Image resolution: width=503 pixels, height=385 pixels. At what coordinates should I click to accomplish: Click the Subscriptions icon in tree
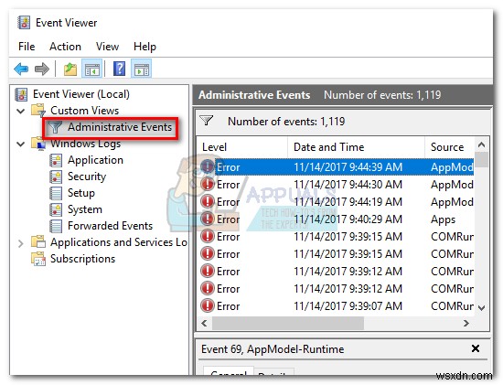(38, 259)
